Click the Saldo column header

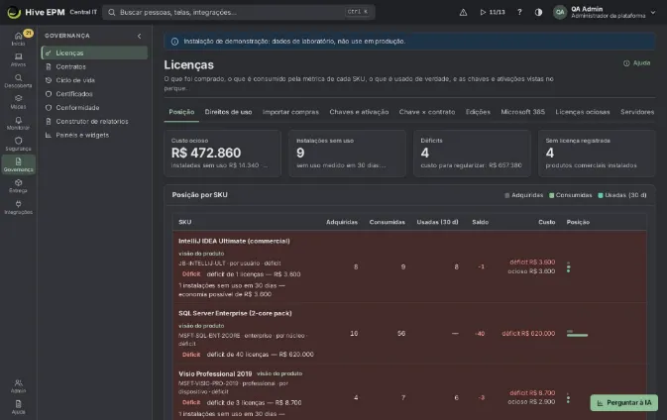click(481, 222)
